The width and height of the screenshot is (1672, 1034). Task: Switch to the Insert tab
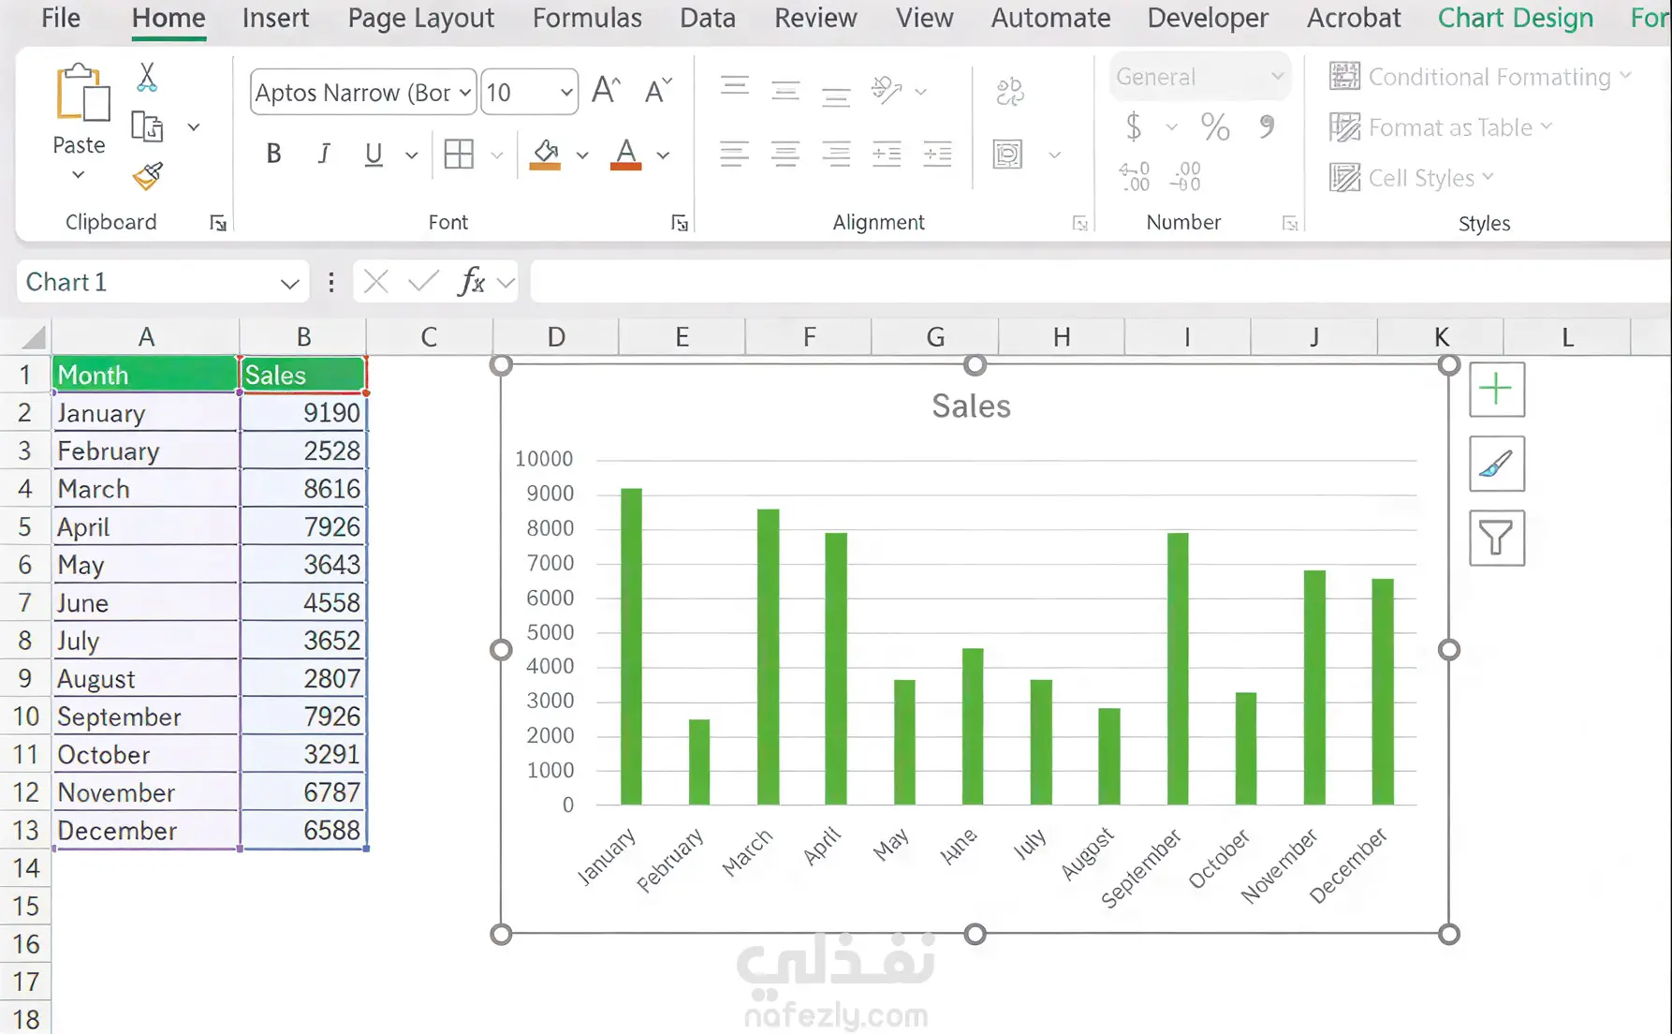coord(275,18)
